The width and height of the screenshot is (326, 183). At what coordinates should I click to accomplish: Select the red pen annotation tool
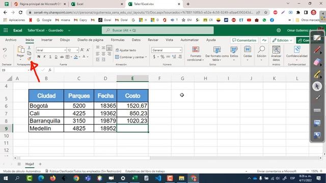point(317,50)
